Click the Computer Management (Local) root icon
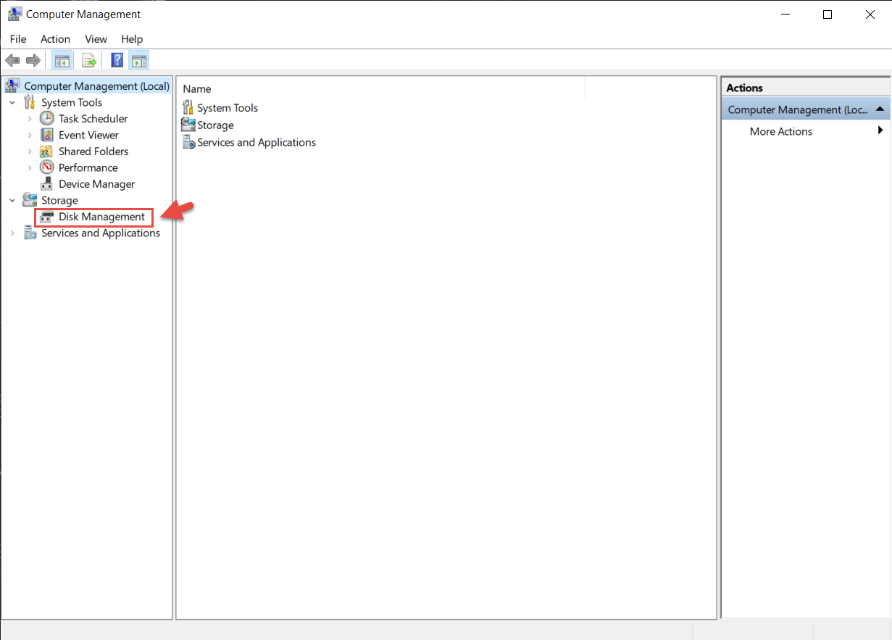Viewport: 892px width, 640px height. click(x=12, y=86)
